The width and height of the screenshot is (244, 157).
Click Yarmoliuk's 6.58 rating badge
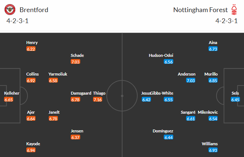[53, 80]
